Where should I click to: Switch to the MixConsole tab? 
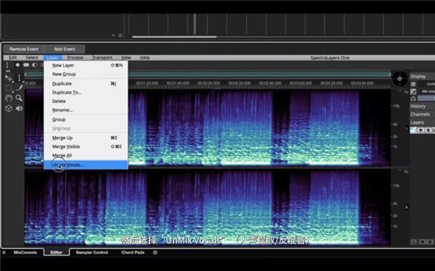[x=25, y=252]
